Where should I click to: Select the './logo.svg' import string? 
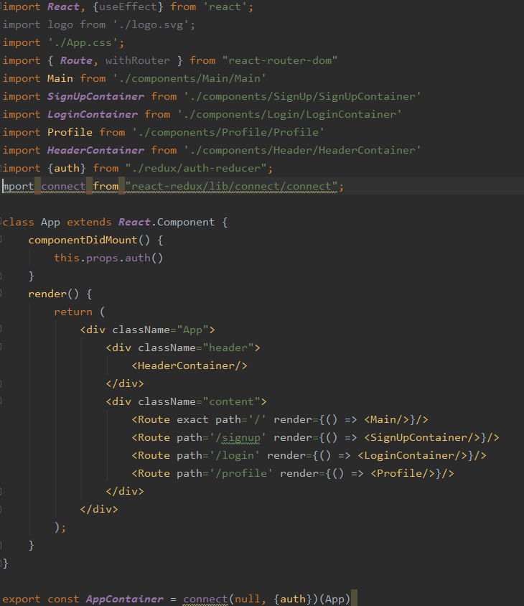[x=151, y=24]
